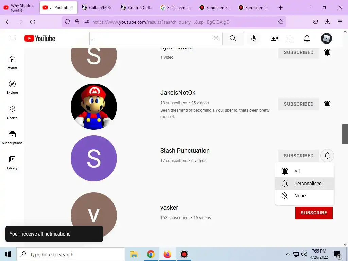348x261 pixels.
Task: Open the Firefox downloads arrow icon
Action: [327, 22]
